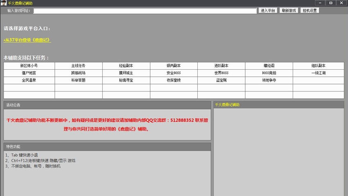348x196 pixels.
Task: Select the 世界BOSS table cell
Action: [x=221, y=73]
